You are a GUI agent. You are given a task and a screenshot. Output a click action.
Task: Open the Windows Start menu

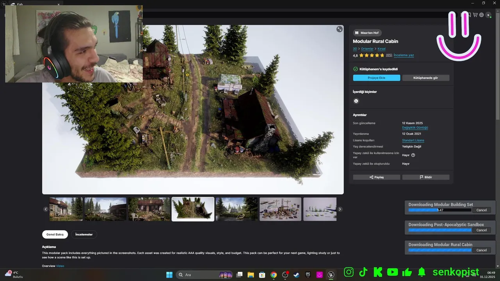tap(169, 275)
